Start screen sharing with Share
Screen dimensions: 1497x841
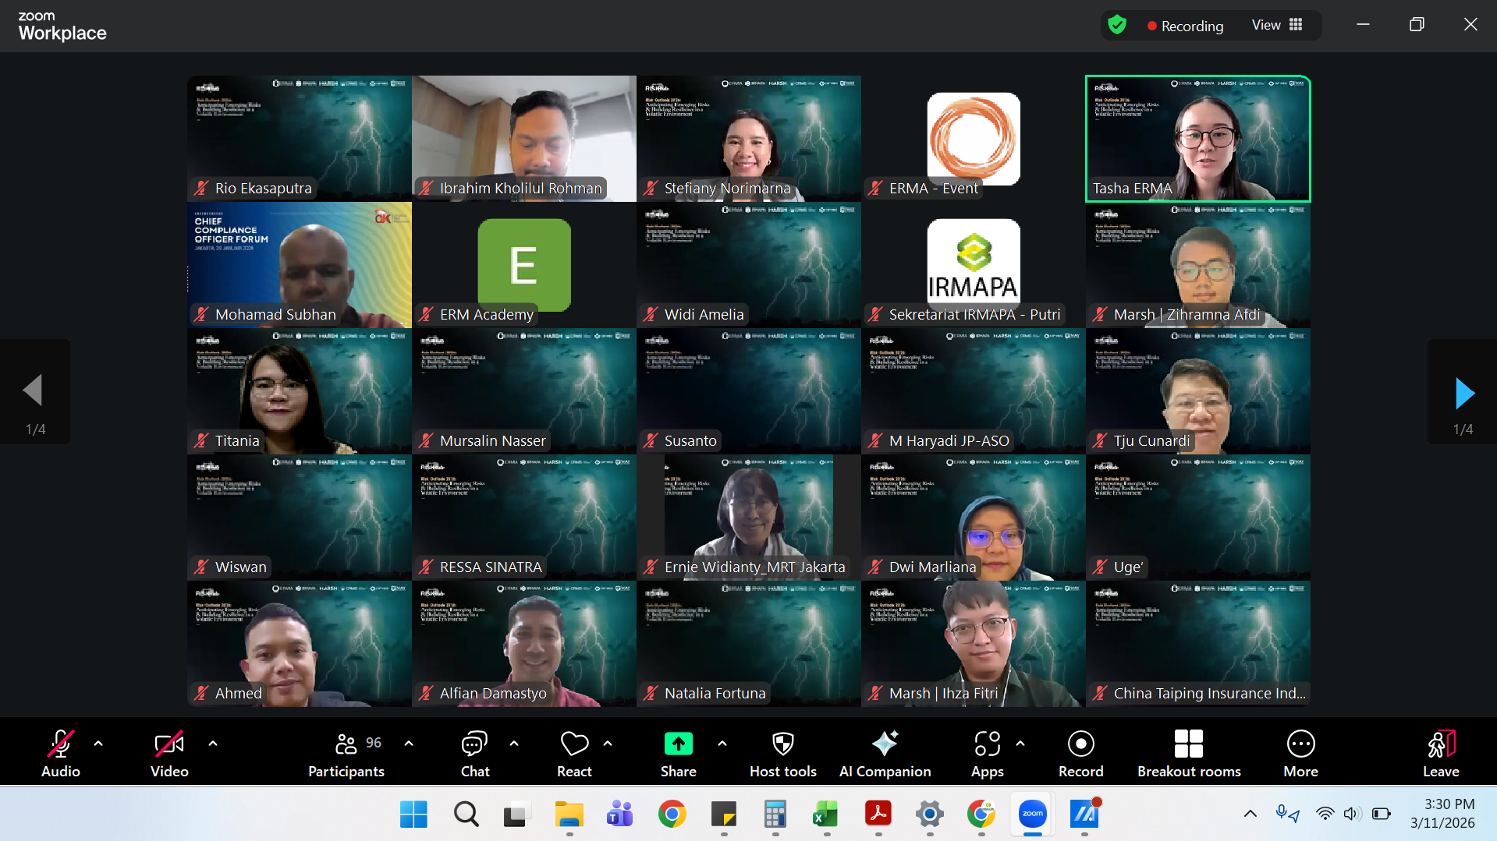pos(678,752)
